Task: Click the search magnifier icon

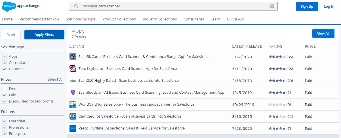Action: (76, 6)
